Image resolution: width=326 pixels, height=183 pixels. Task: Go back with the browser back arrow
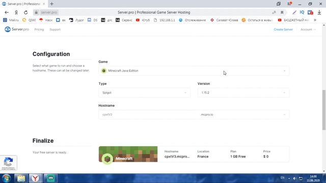click(7, 12)
